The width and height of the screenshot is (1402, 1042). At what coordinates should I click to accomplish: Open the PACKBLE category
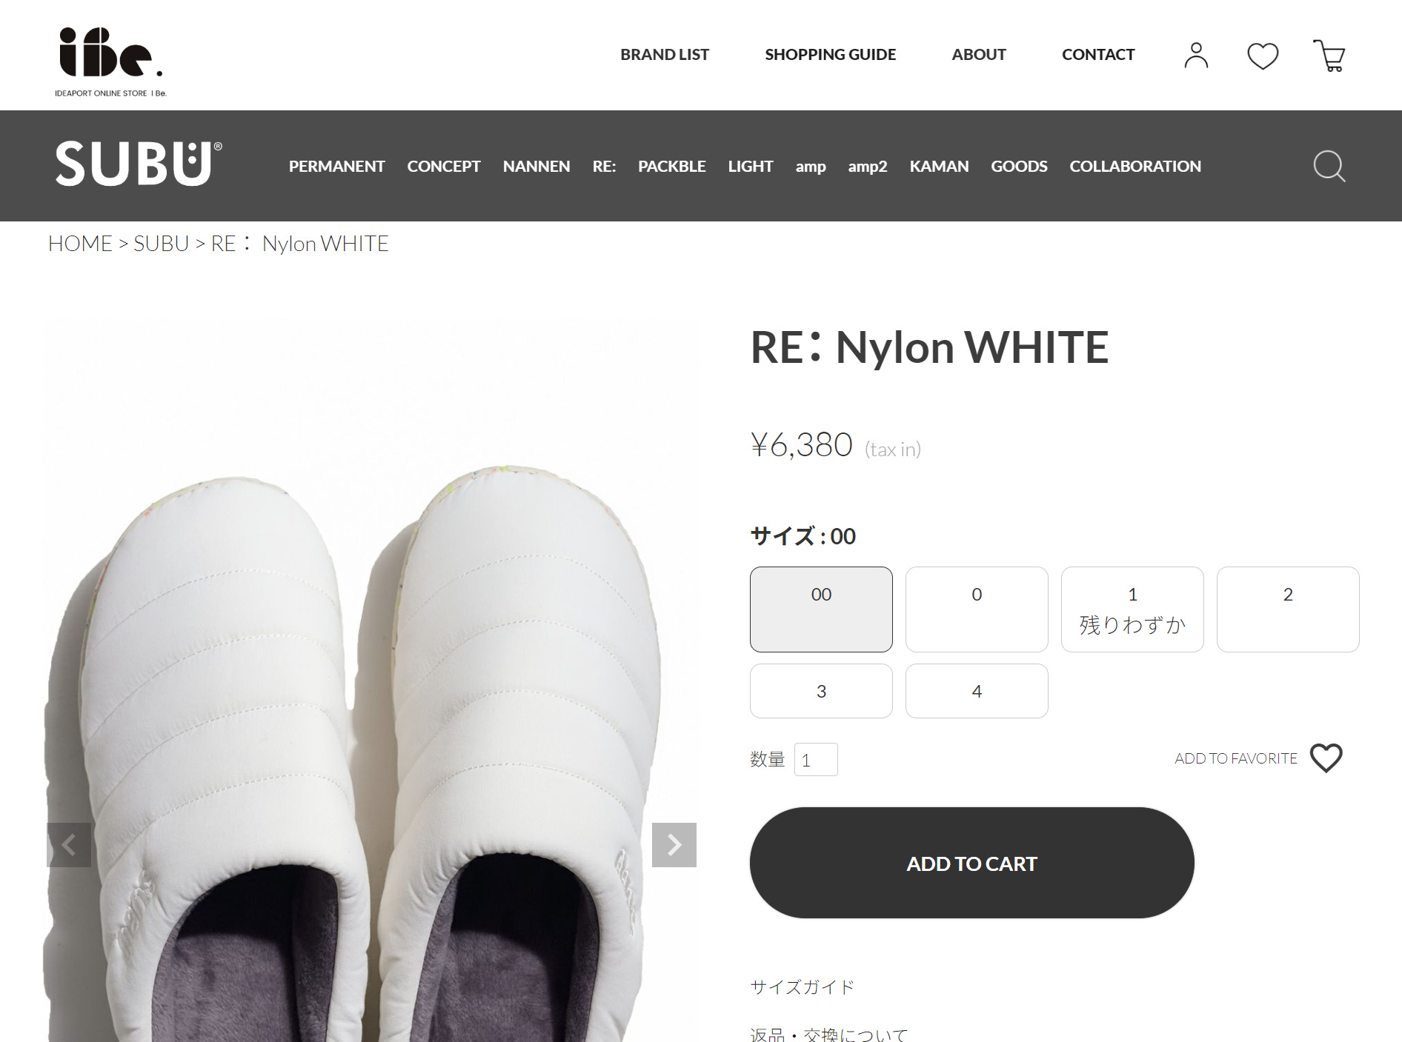(x=672, y=167)
